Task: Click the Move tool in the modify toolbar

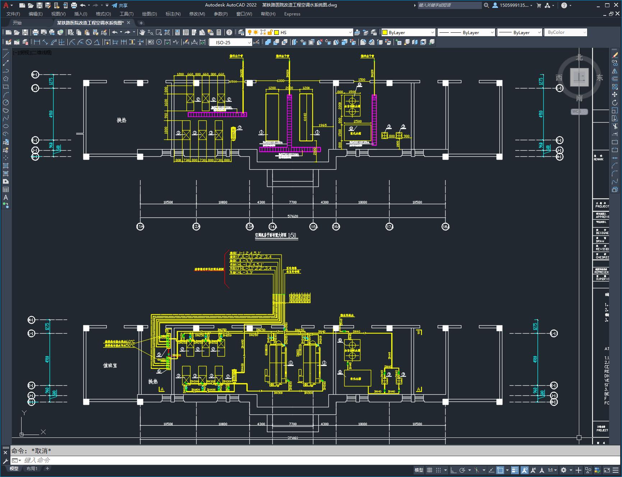Action: pos(615,95)
